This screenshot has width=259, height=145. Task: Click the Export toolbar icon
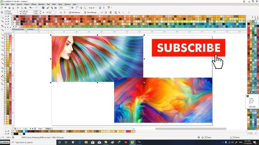coord(52,8)
